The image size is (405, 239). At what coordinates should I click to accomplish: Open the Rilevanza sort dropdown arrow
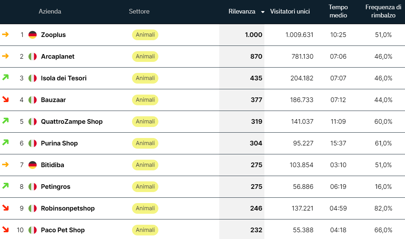point(263,12)
